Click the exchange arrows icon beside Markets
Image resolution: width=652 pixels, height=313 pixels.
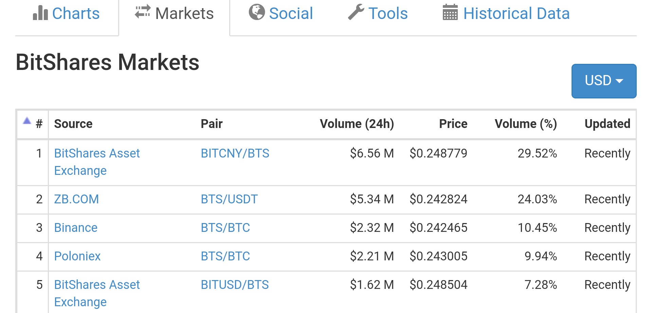click(x=143, y=12)
